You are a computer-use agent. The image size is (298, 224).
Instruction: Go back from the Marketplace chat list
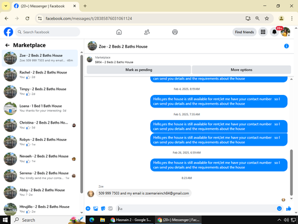[x=7, y=45]
